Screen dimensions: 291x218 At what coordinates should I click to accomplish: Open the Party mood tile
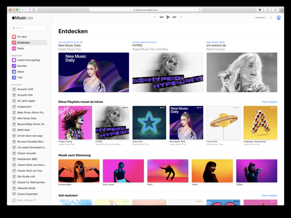coord(168,171)
